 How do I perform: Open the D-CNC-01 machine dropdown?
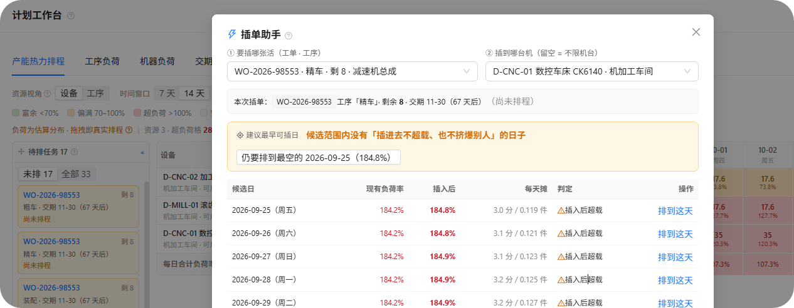point(591,71)
